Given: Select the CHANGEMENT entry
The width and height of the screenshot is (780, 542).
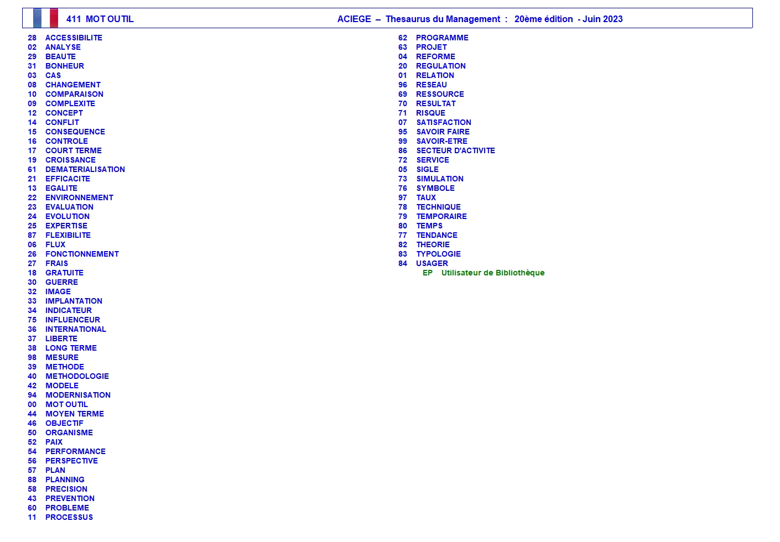Looking at the screenshot, I should click(73, 85).
